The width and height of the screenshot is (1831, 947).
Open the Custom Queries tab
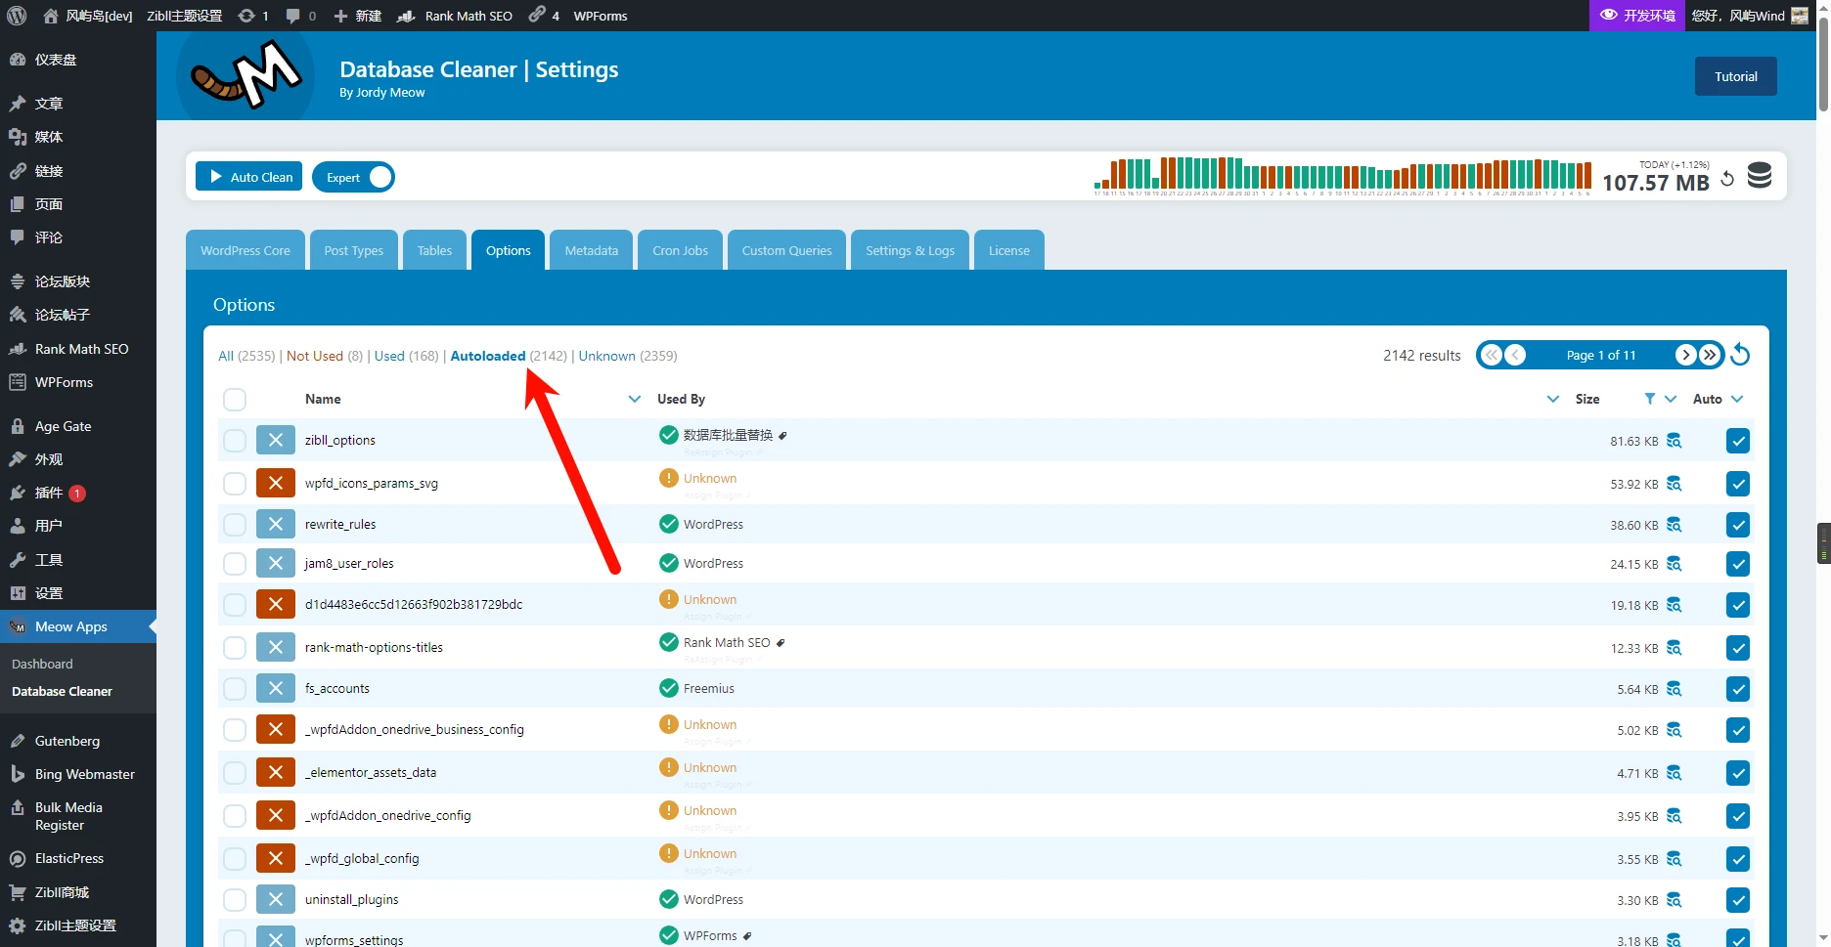[786, 250]
